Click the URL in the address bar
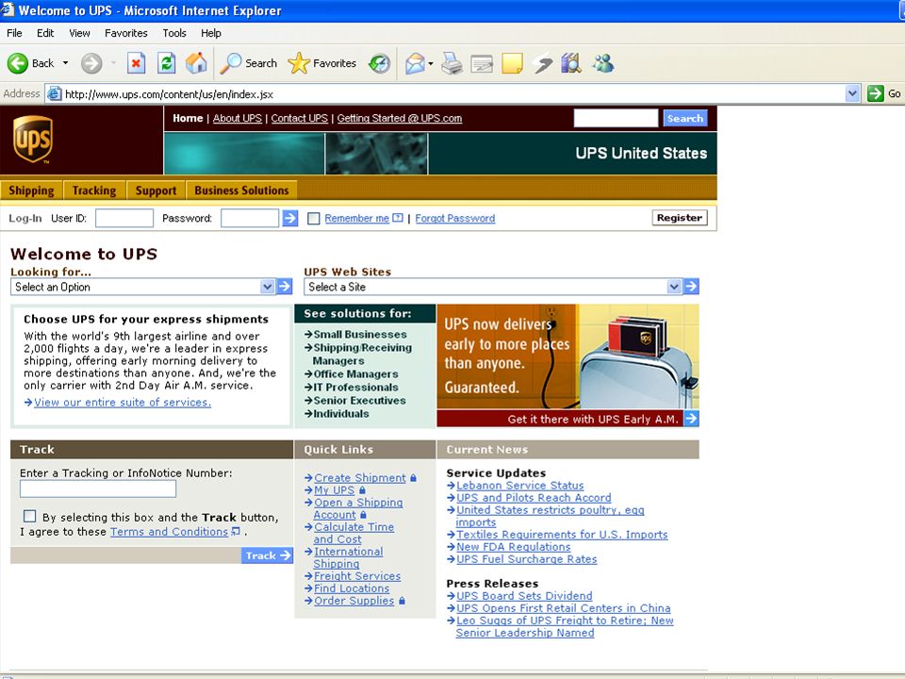This screenshot has height=679, width=905. 169,94
